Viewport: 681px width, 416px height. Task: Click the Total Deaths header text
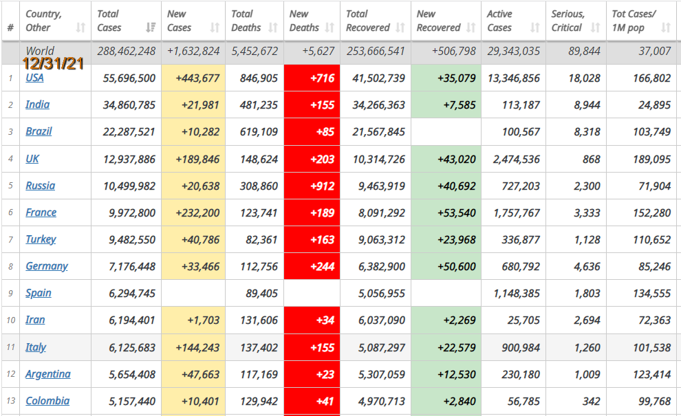pos(246,21)
